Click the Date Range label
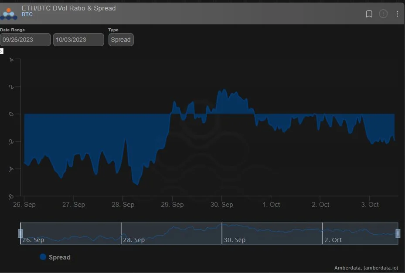Viewport: 405px width, 273px height. coord(12,30)
